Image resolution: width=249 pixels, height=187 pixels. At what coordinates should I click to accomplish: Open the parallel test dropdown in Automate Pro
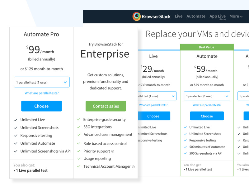pos(41,82)
